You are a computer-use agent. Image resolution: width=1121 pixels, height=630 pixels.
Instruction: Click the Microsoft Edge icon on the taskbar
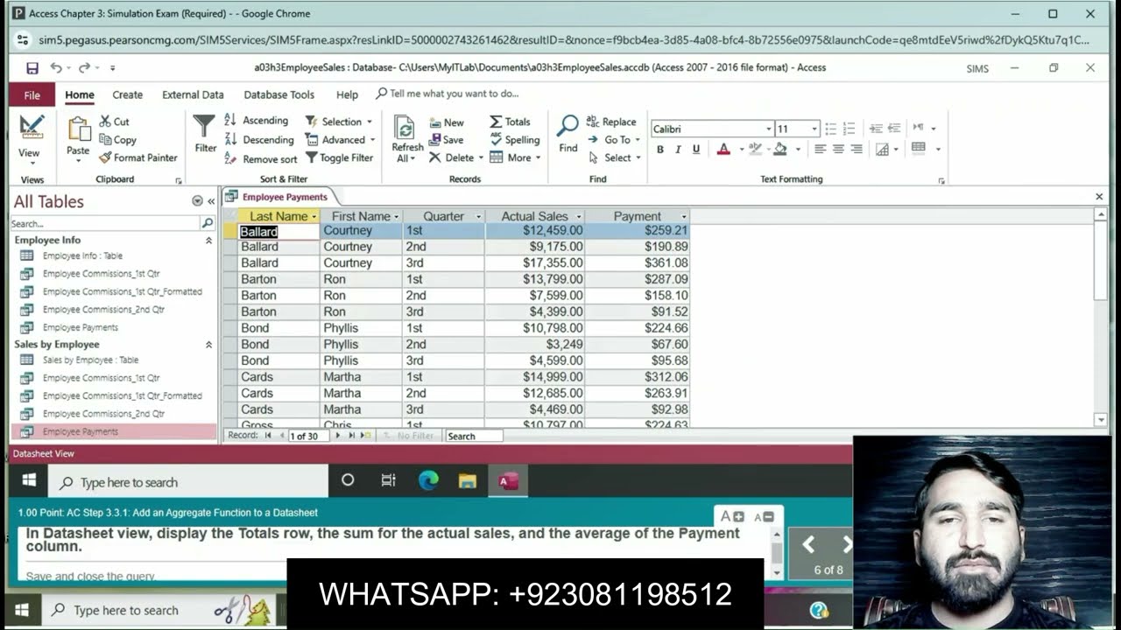click(428, 480)
